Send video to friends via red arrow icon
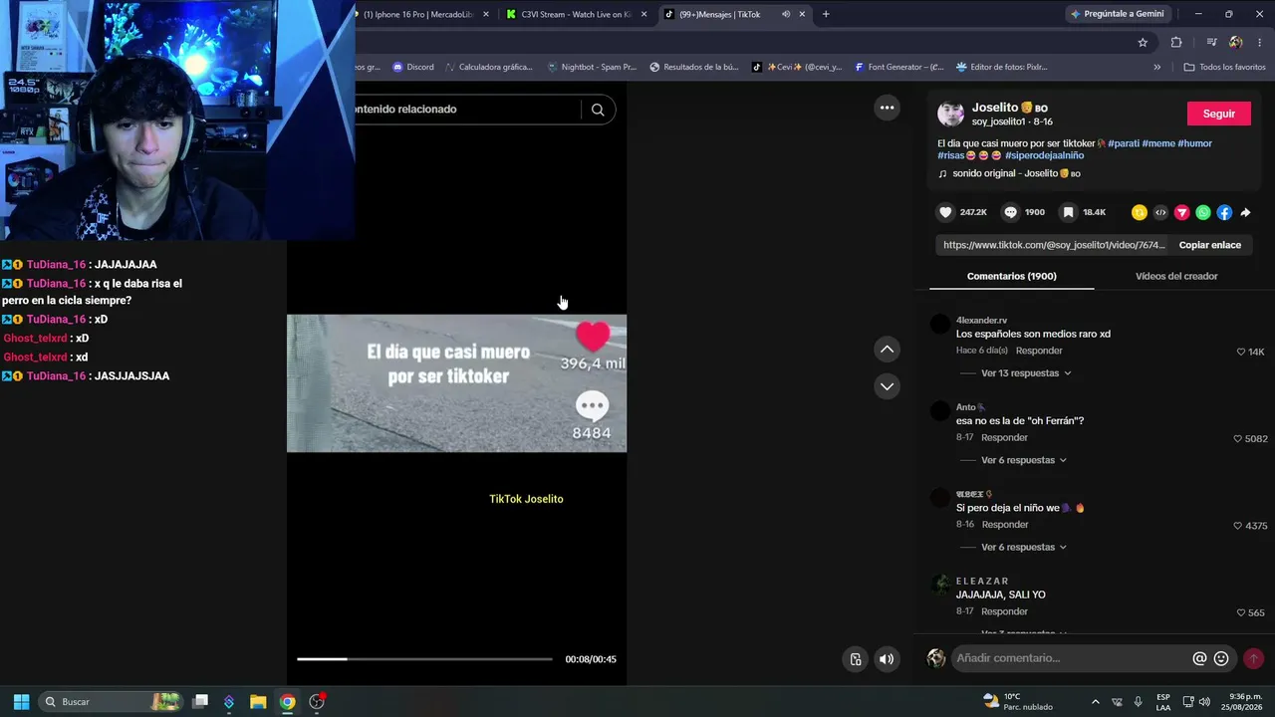1275x717 pixels. pos(1182,212)
